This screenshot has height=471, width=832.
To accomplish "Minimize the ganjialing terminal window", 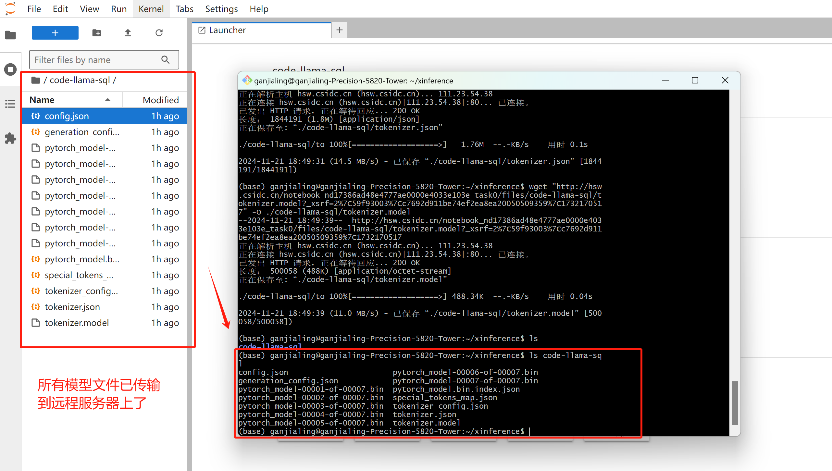I will coord(665,80).
